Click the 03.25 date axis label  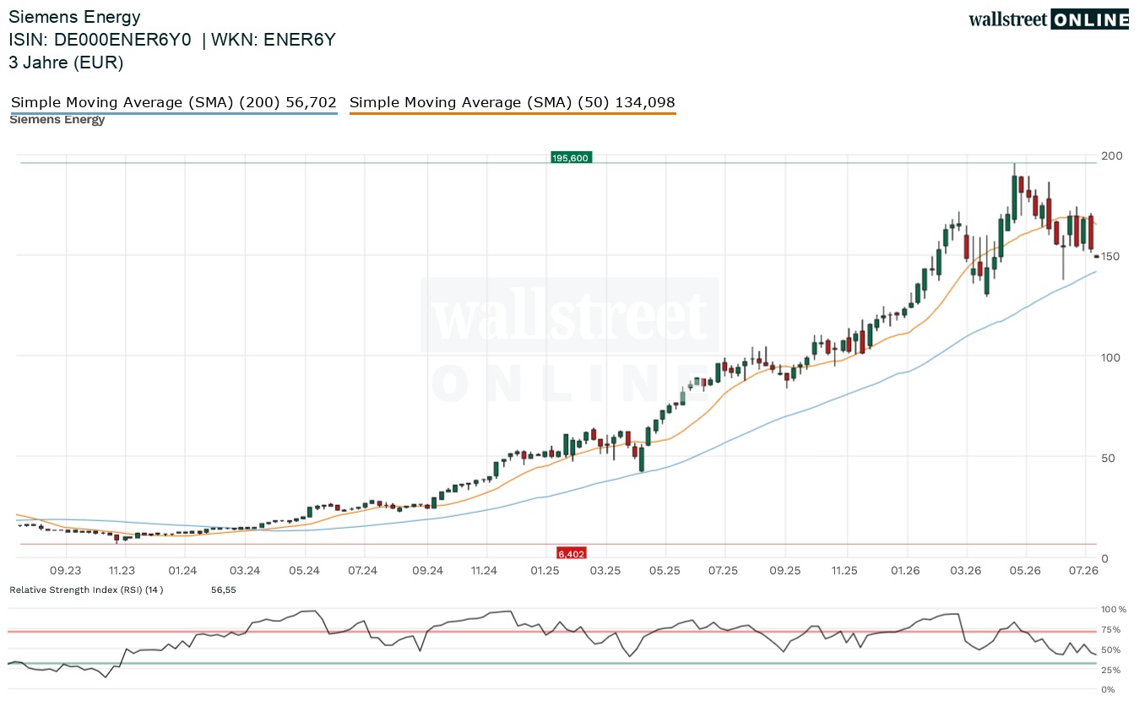click(x=605, y=571)
